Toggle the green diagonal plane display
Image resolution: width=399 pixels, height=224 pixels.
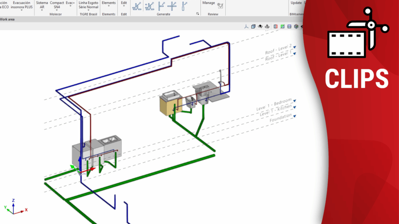coord(282,26)
